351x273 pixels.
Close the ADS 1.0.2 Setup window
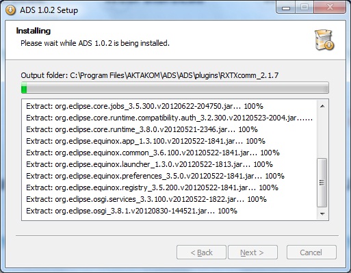[x=330, y=8]
